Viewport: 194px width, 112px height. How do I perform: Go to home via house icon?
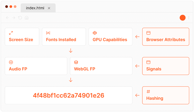pyautogui.click(x=27, y=18)
